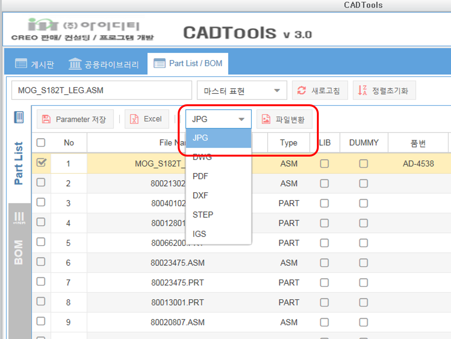This screenshot has height=339, width=451.
Task: Open the 마스터 표현 dropdown
Action: (242, 90)
